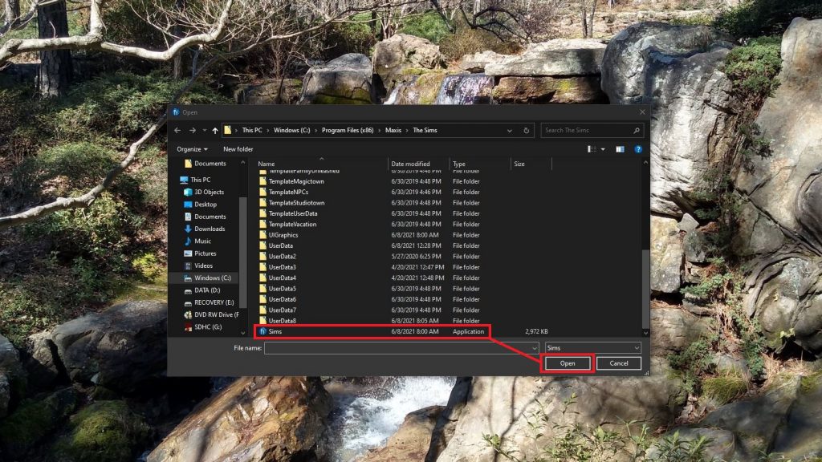Click the File name text field

(x=397, y=348)
